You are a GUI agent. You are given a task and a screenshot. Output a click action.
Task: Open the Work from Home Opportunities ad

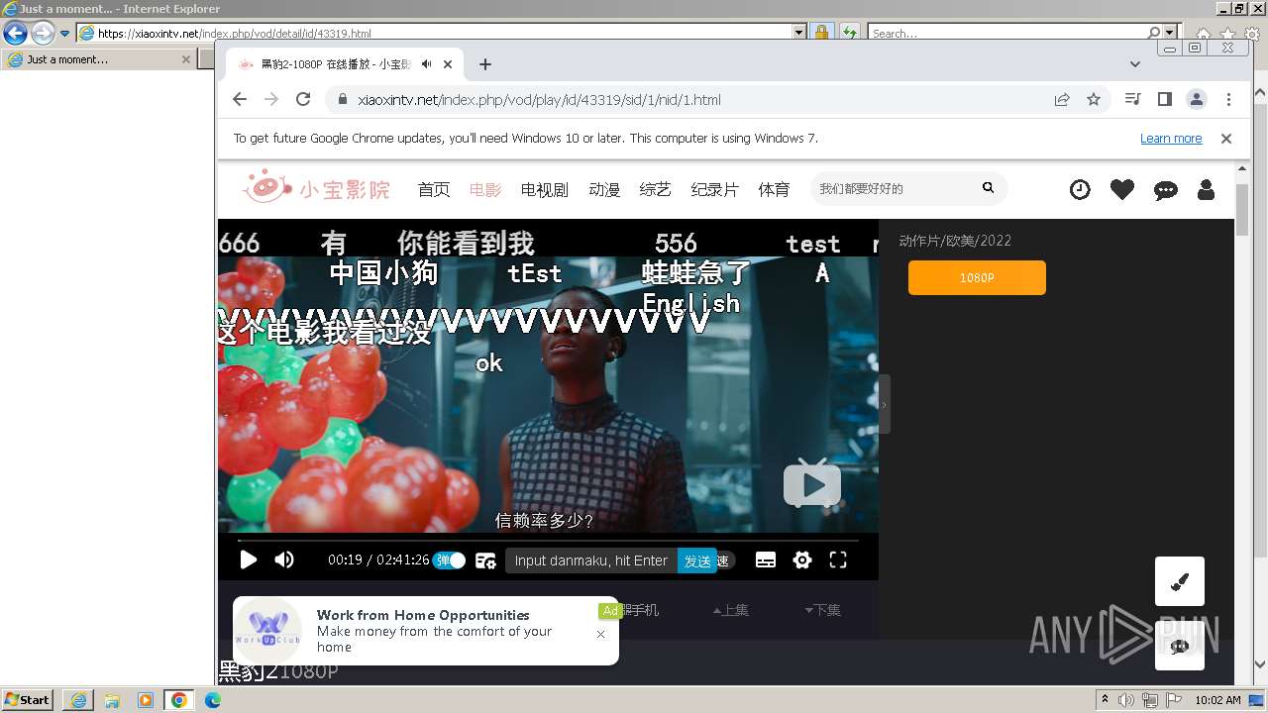[x=426, y=631]
